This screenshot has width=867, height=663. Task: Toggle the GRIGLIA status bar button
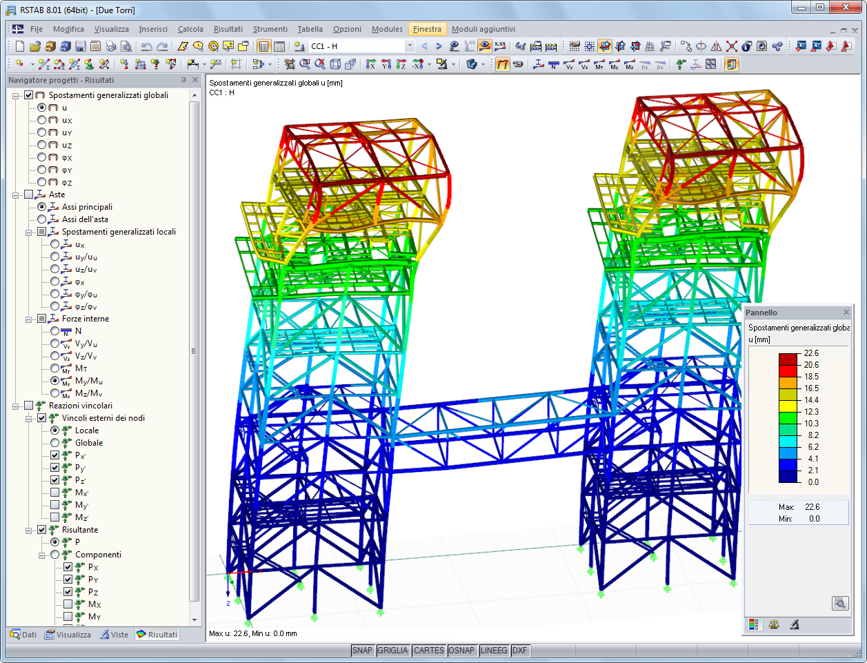[x=392, y=651]
